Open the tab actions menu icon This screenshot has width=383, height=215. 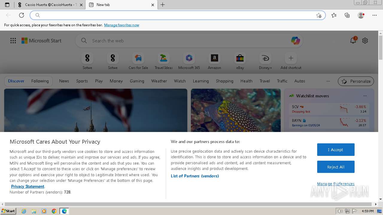click(x=7, y=5)
